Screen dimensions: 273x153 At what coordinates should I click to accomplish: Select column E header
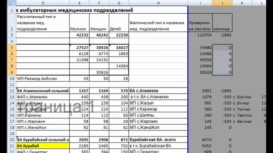(79, 3)
